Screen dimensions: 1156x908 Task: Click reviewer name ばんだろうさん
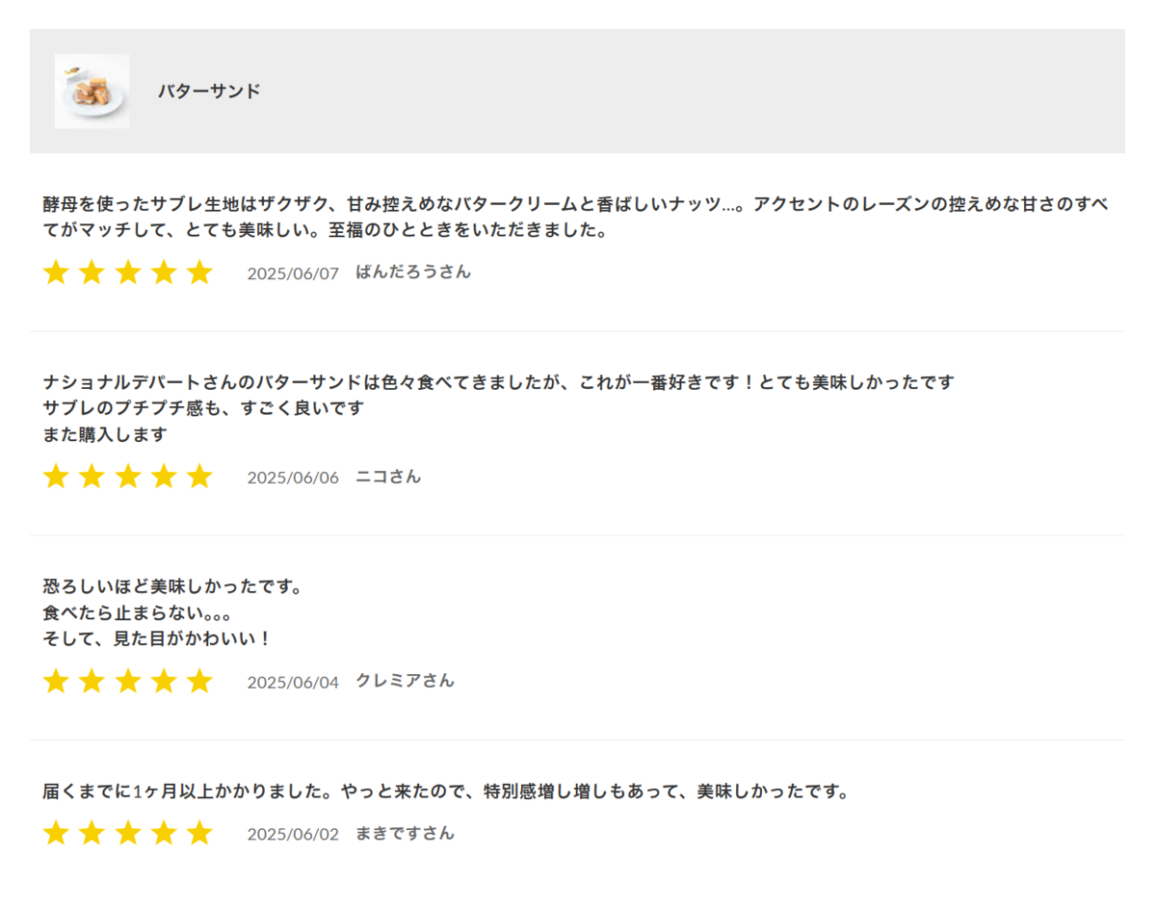point(413,272)
